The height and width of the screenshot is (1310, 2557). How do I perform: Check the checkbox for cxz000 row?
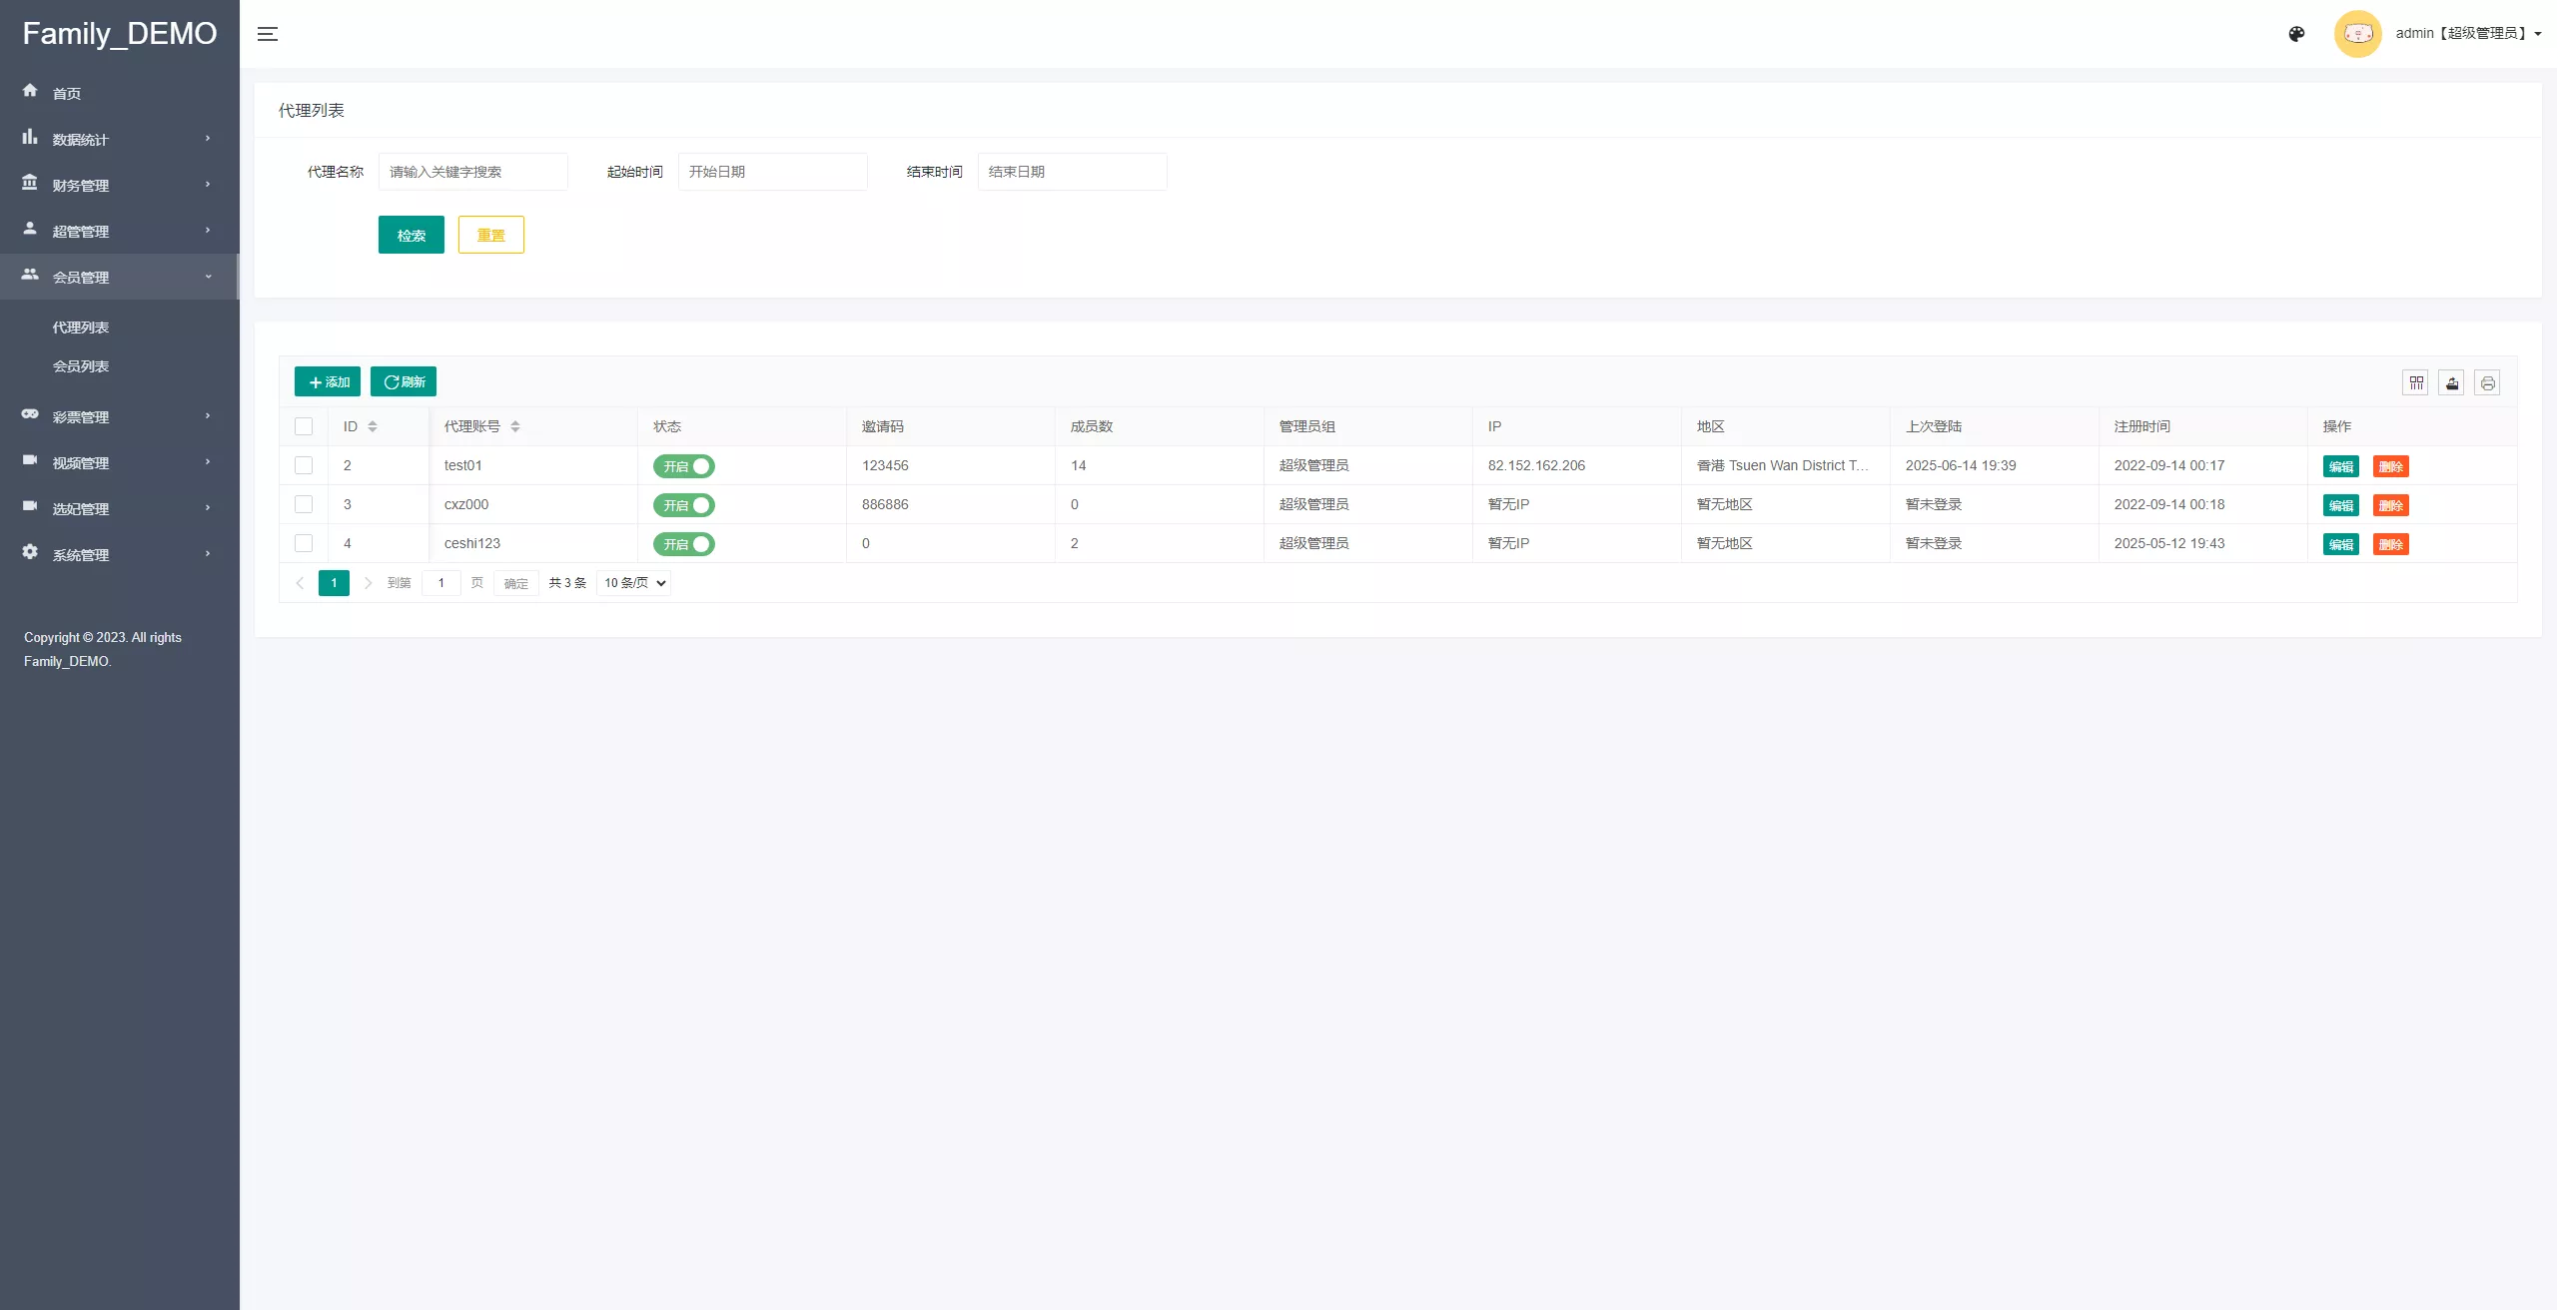[304, 504]
